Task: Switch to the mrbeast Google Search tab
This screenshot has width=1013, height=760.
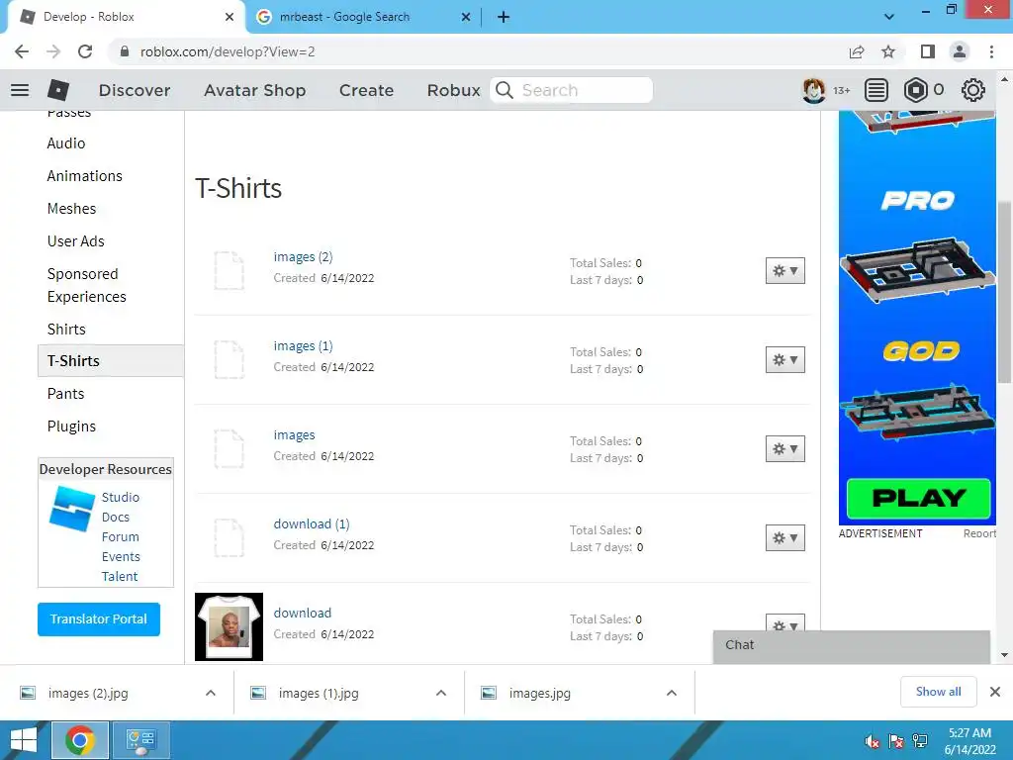Action: [364, 18]
